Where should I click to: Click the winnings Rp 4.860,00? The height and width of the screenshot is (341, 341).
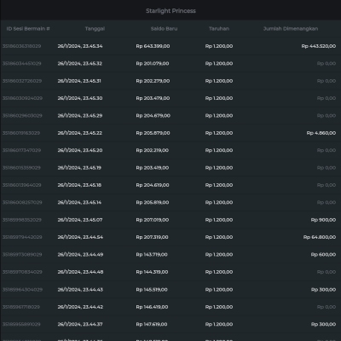click(x=321, y=133)
